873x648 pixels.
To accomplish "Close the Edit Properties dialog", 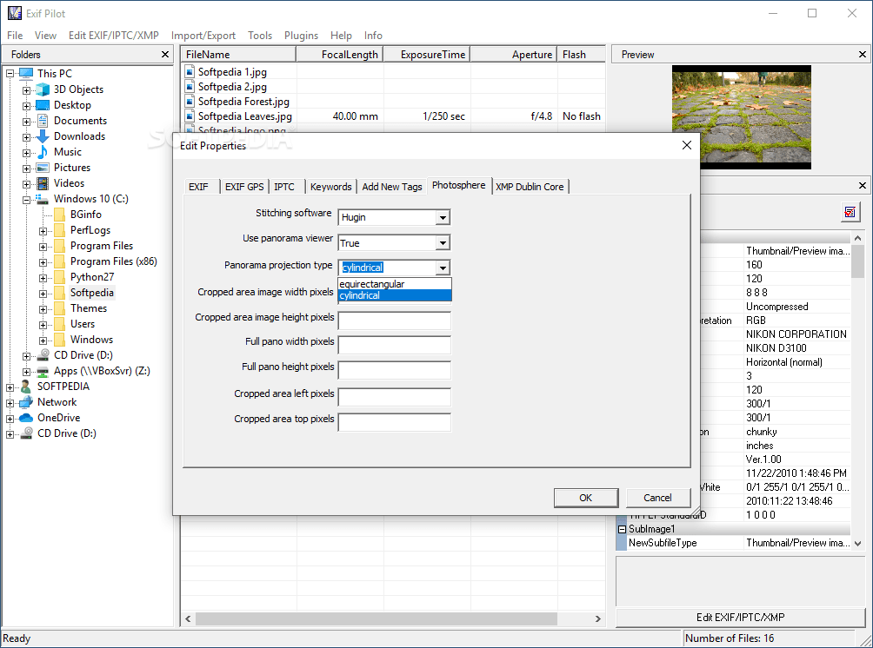I will pos(686,145).
